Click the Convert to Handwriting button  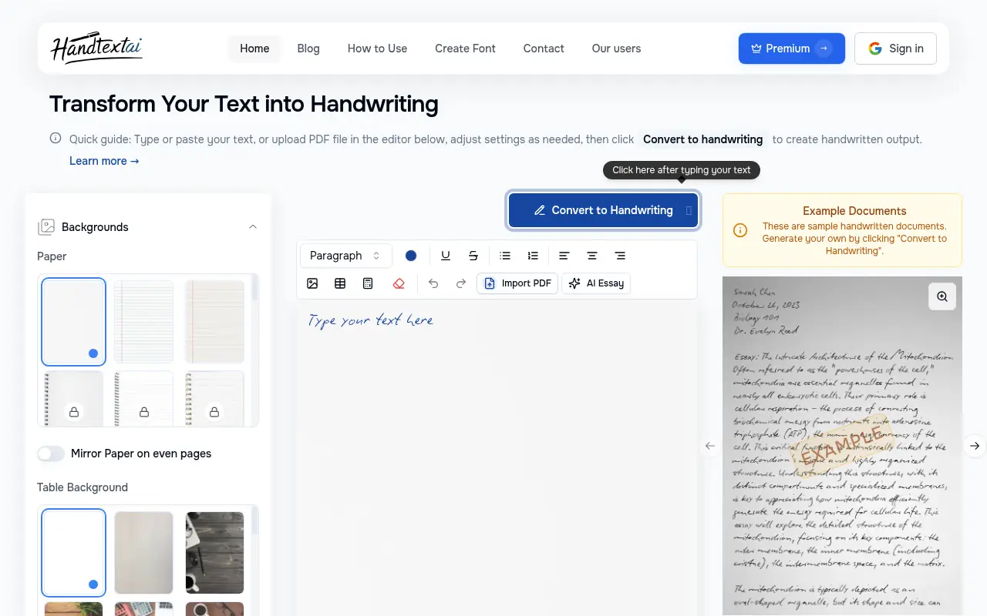point(603,209)
